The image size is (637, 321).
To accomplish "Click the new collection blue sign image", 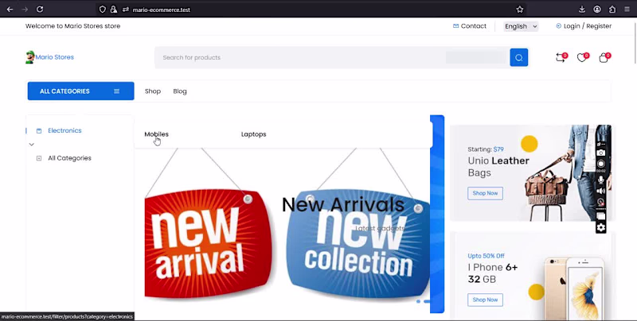I will [358, 243].
